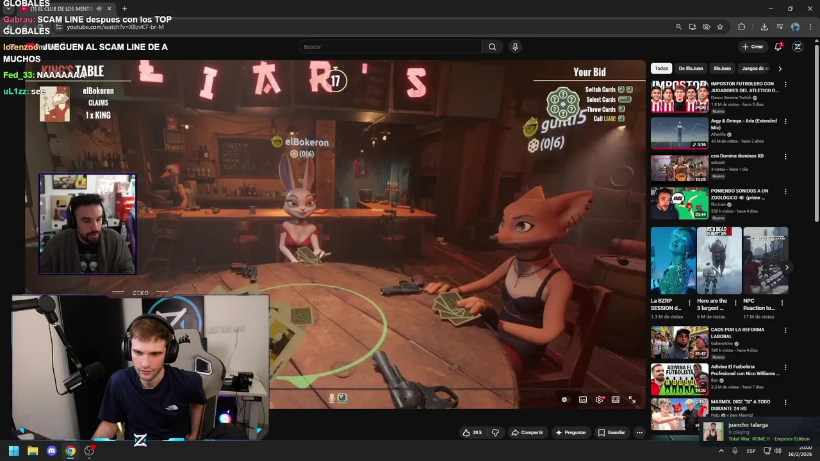Open options menu for Argy & Omnya video
Screen dimensions: 820x461
point(785,122)
